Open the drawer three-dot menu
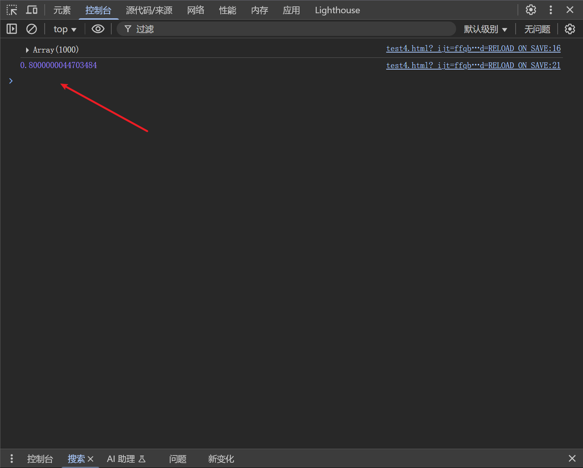Viewport: 583px width, 468px height. click(x=12, y=459)
